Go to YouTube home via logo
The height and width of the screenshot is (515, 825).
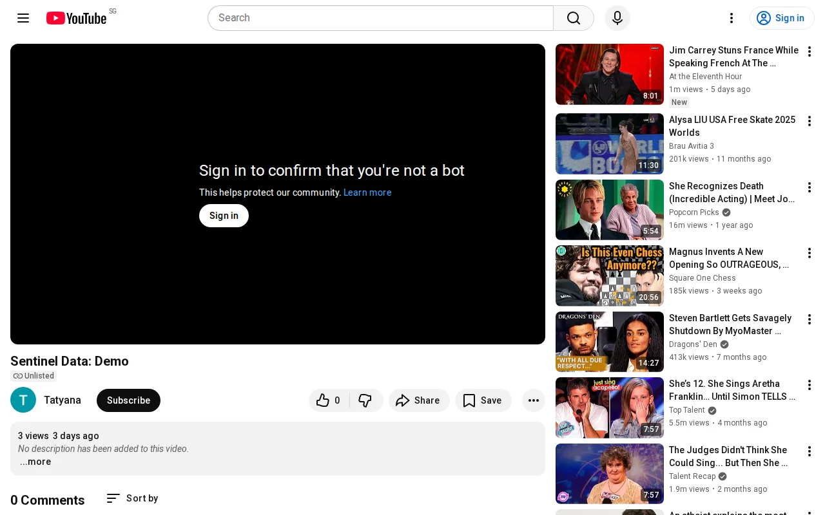(x=76, y=18)
